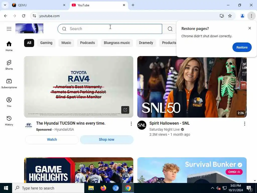Viewport: 257px width, 193px height.
Task: Open the Chrome profile icon
Action: point(242,16)
